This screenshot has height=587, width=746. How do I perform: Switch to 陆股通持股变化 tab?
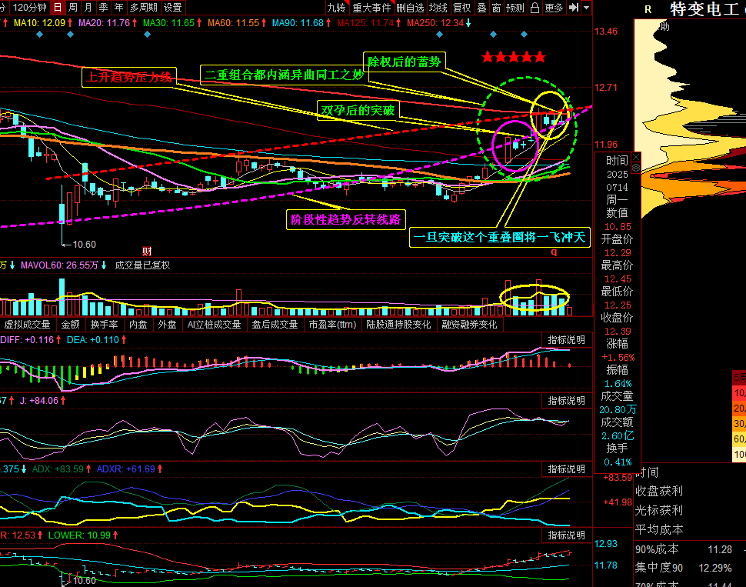[x=398, y=324]
